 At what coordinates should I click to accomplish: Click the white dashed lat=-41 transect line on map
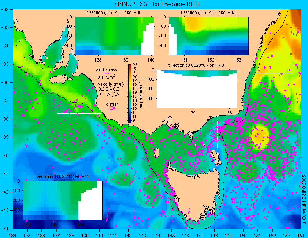click(x=147, y=174)
